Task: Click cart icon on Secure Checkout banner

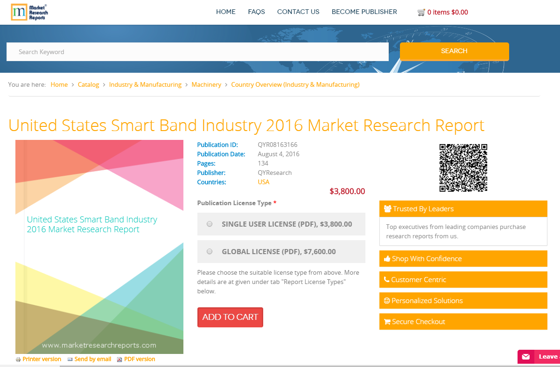Action: 386,321
